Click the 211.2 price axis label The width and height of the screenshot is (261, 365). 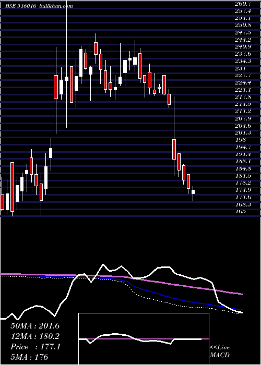coord(244,111)
